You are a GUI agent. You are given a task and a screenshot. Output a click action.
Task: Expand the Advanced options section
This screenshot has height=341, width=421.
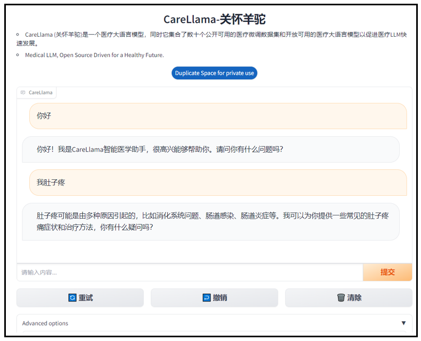(214, 323)
